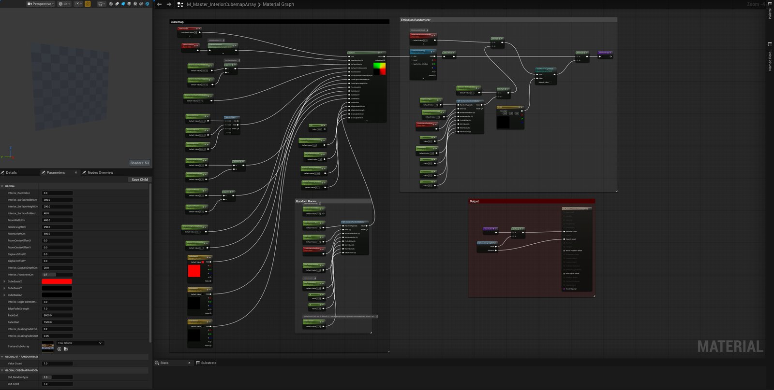Image resolution: width=774 pixels, height=390 pixels.
Task: Click the graph hierarchy icon before the breadcrumb
Action: [180, 4]
